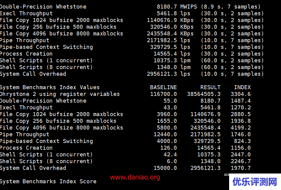The height and width of the screenshot is (190, 281).
Task: Click the 优乐评测网 watermark logo
Action: pyautogui.click(x=254, y=182)
